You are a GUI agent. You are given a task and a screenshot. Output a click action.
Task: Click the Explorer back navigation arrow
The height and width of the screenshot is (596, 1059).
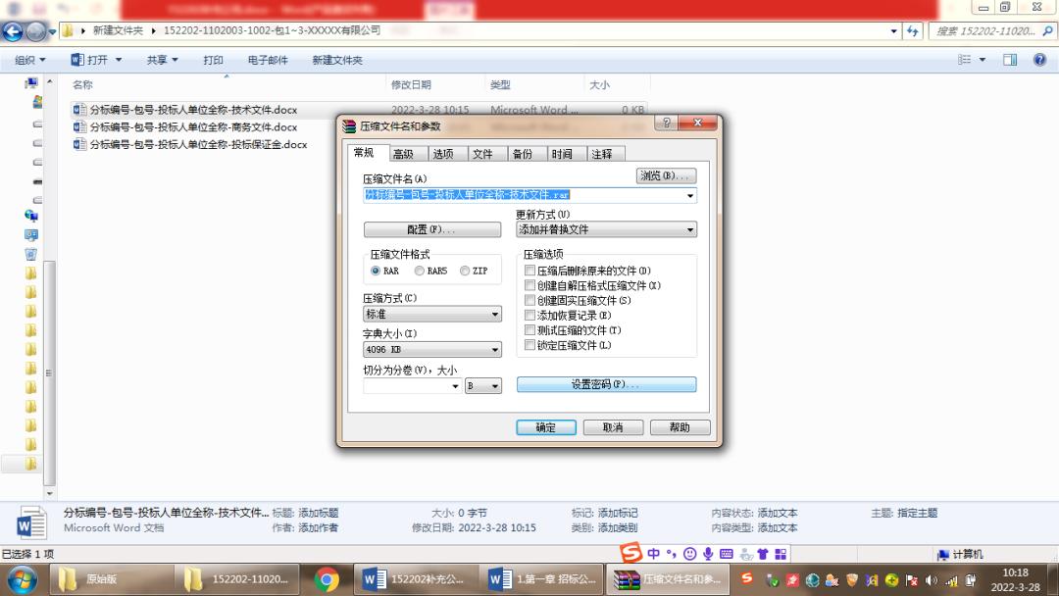[13, 31]
